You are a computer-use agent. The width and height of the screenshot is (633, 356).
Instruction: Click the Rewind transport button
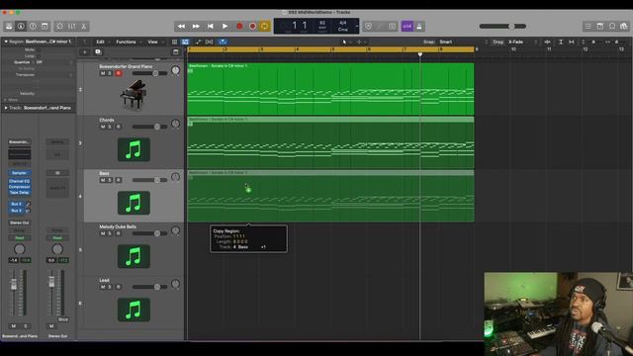click(x=181, y=27)
